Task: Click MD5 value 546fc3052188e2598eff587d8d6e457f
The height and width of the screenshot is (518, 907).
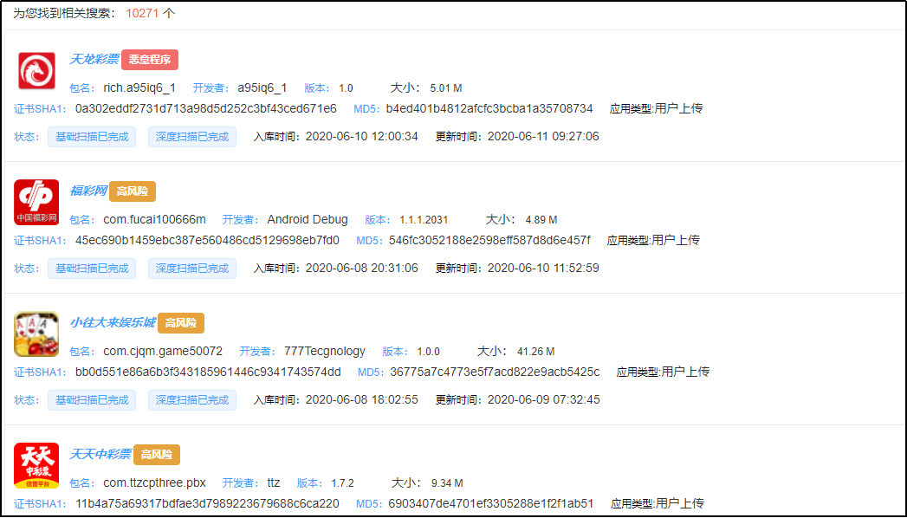Action: click(490, 240)
